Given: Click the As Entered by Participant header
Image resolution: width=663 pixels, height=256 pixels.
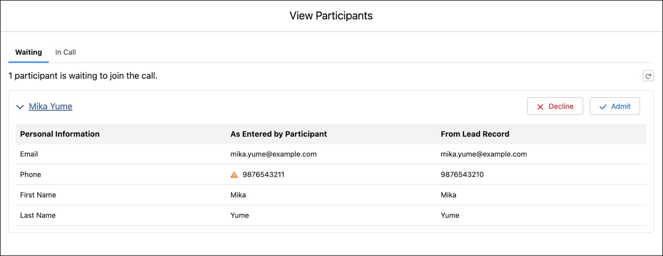Looking at the screenshot, I should 278,134.
